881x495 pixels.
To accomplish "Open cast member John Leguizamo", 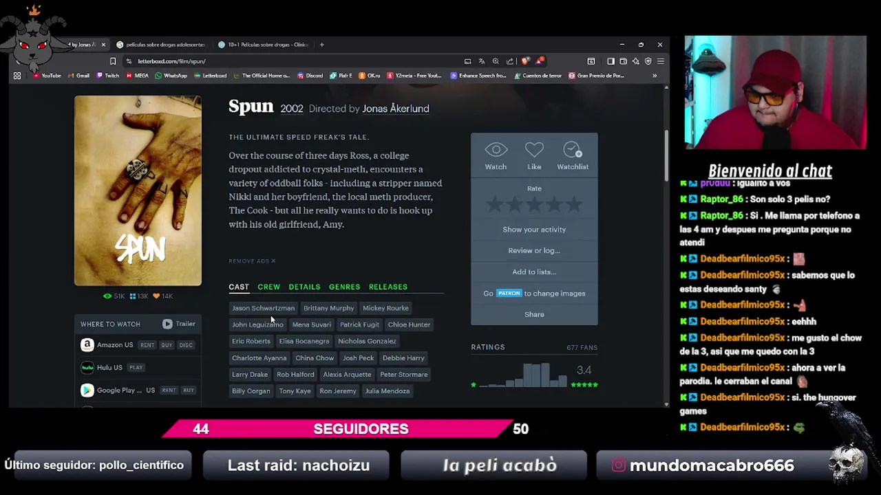I will tap(257, 324).
